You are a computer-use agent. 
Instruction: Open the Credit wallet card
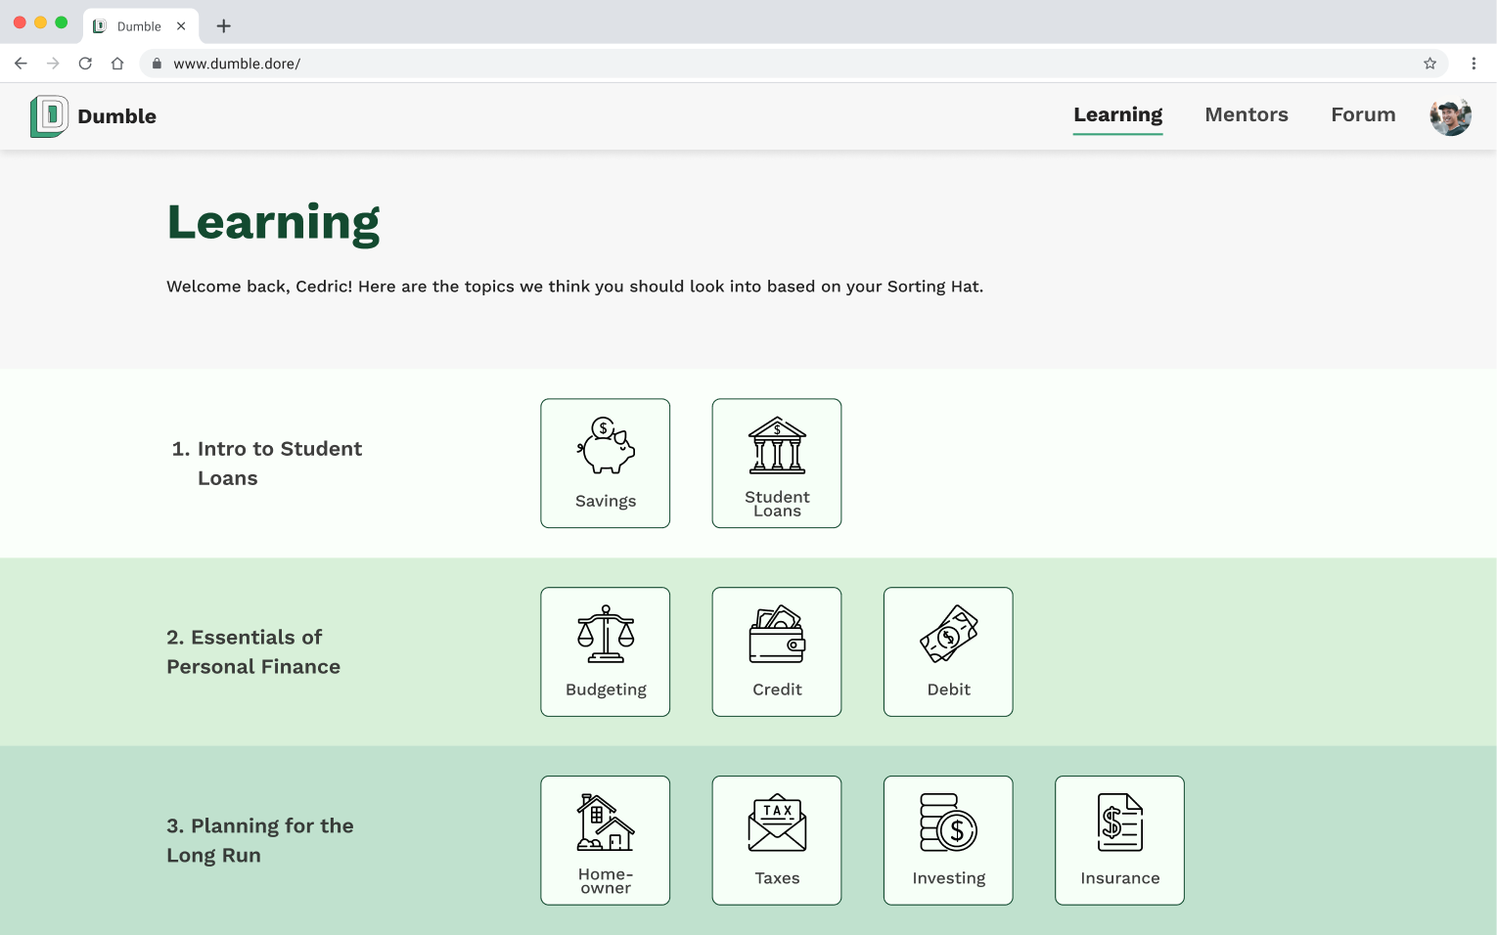(x=777, y=652)
